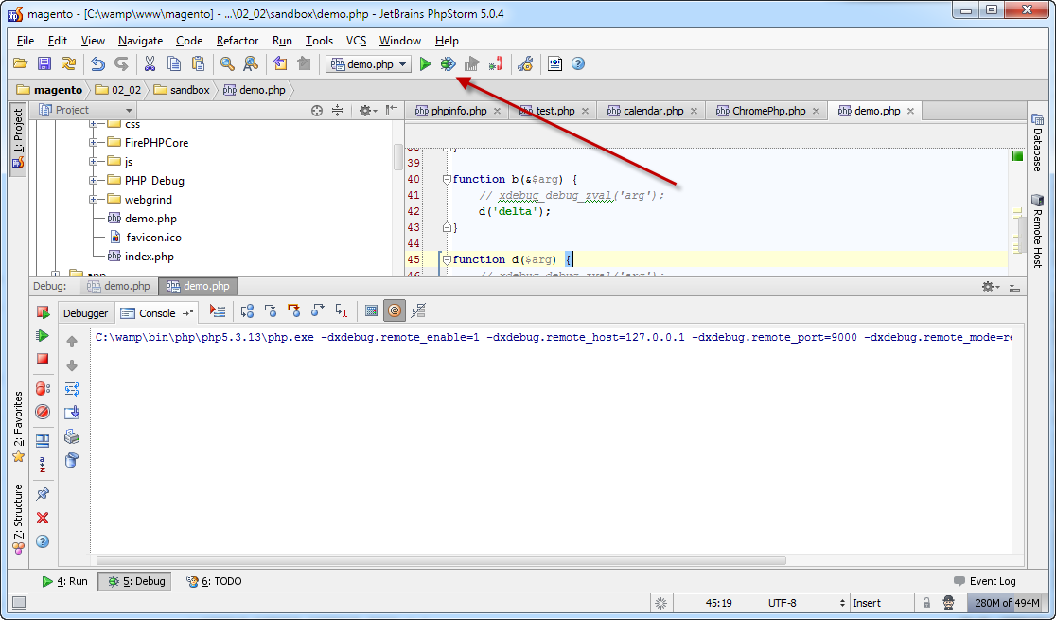Open the Database side panel
The image size is (1056, 620).
click(1037, 143)
